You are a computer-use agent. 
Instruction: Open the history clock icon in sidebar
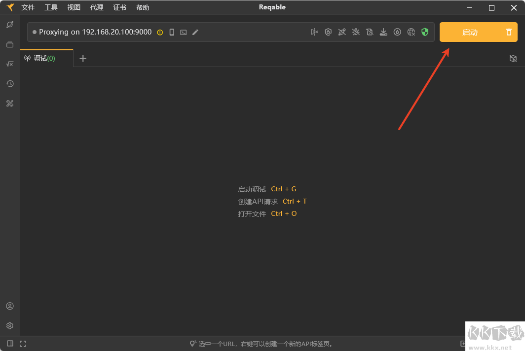coord(10,84)
